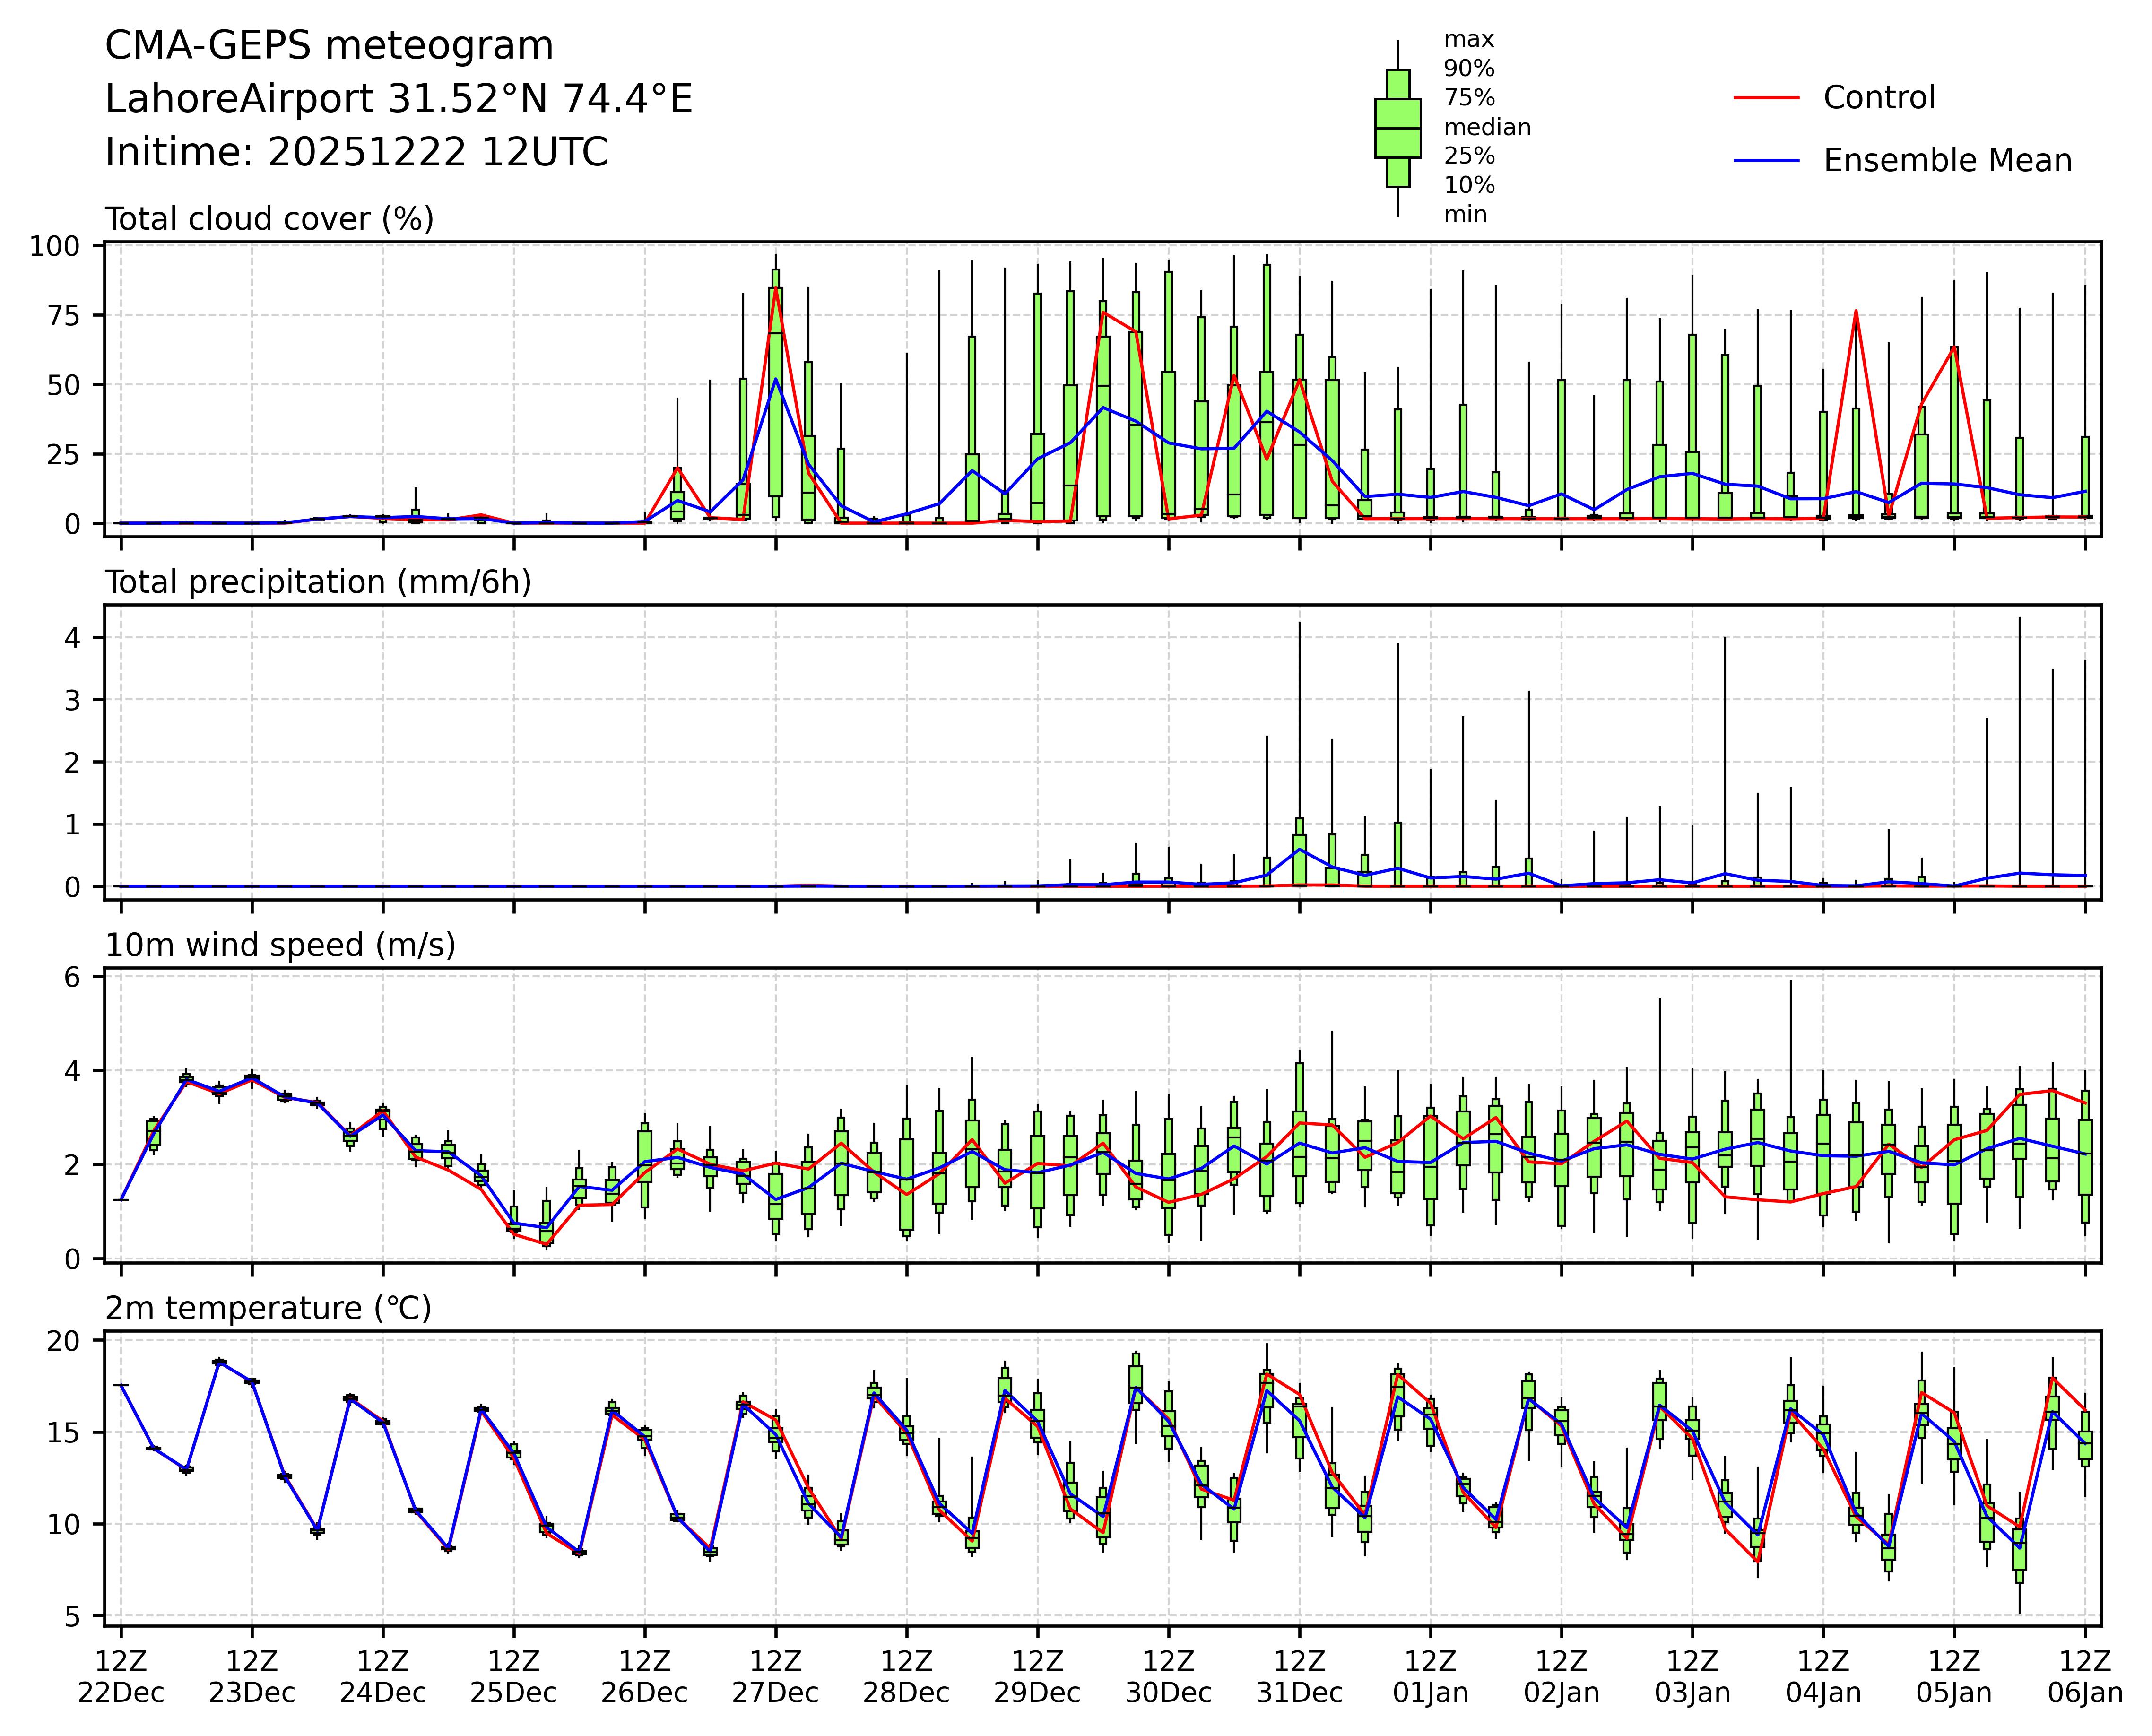The width and height of the screenshot is (2152, 1736).
Task: Click the 2m temperature panel title
Action: (268, 1308)
